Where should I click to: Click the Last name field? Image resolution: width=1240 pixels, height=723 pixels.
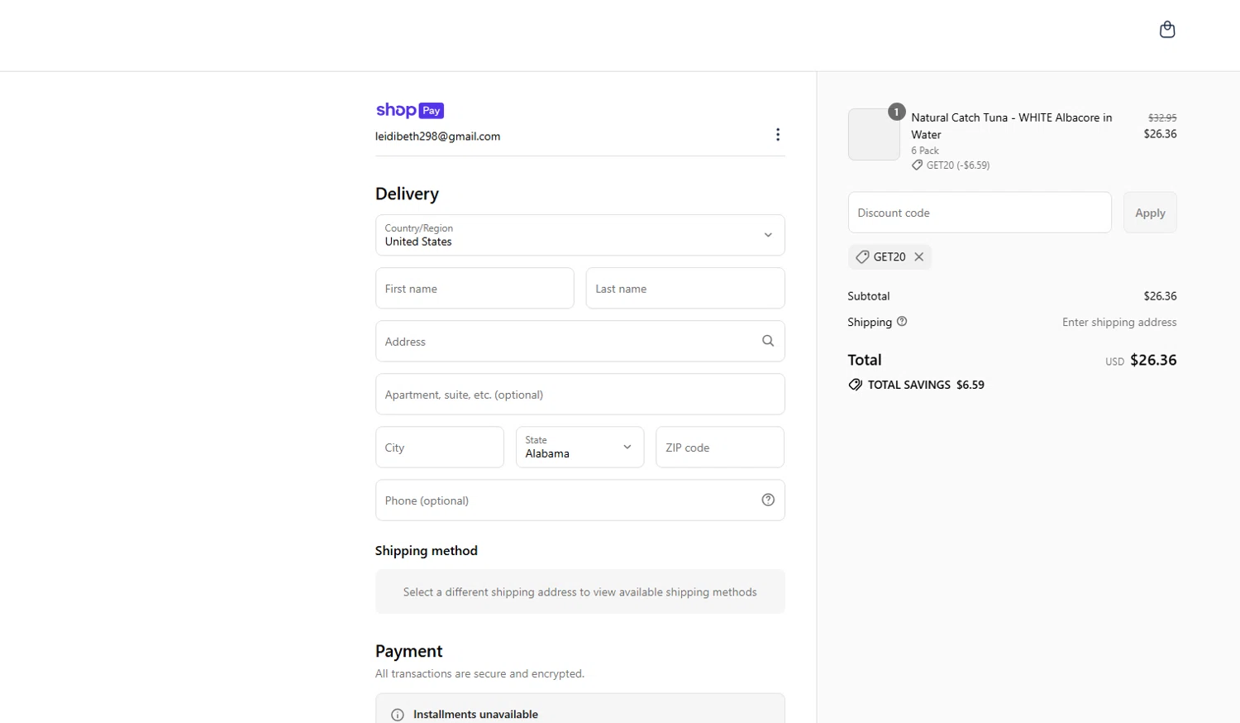tap(685, 288)
